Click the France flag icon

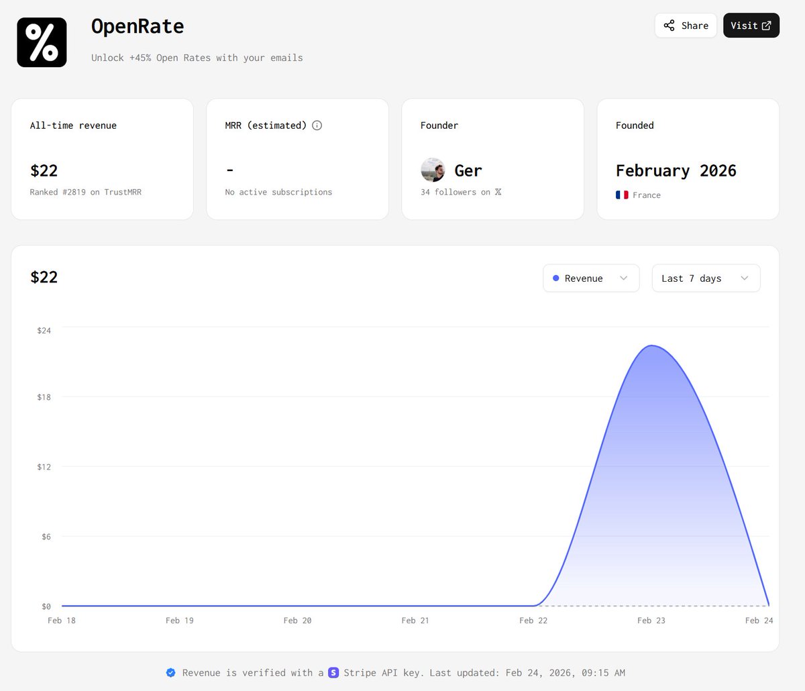(x=622, y=195)
